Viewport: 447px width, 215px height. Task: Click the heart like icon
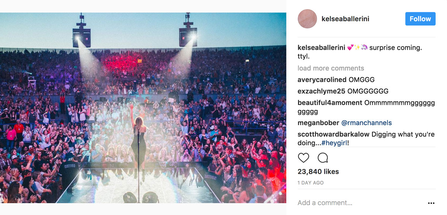point(304,158)
